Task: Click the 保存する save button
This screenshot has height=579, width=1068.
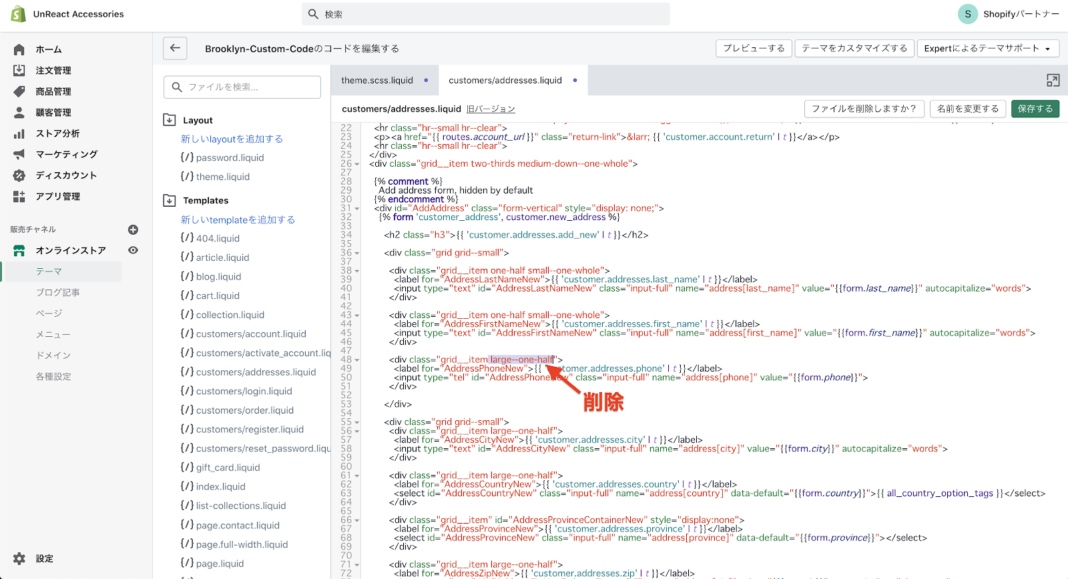Action: pos(1035,109)
